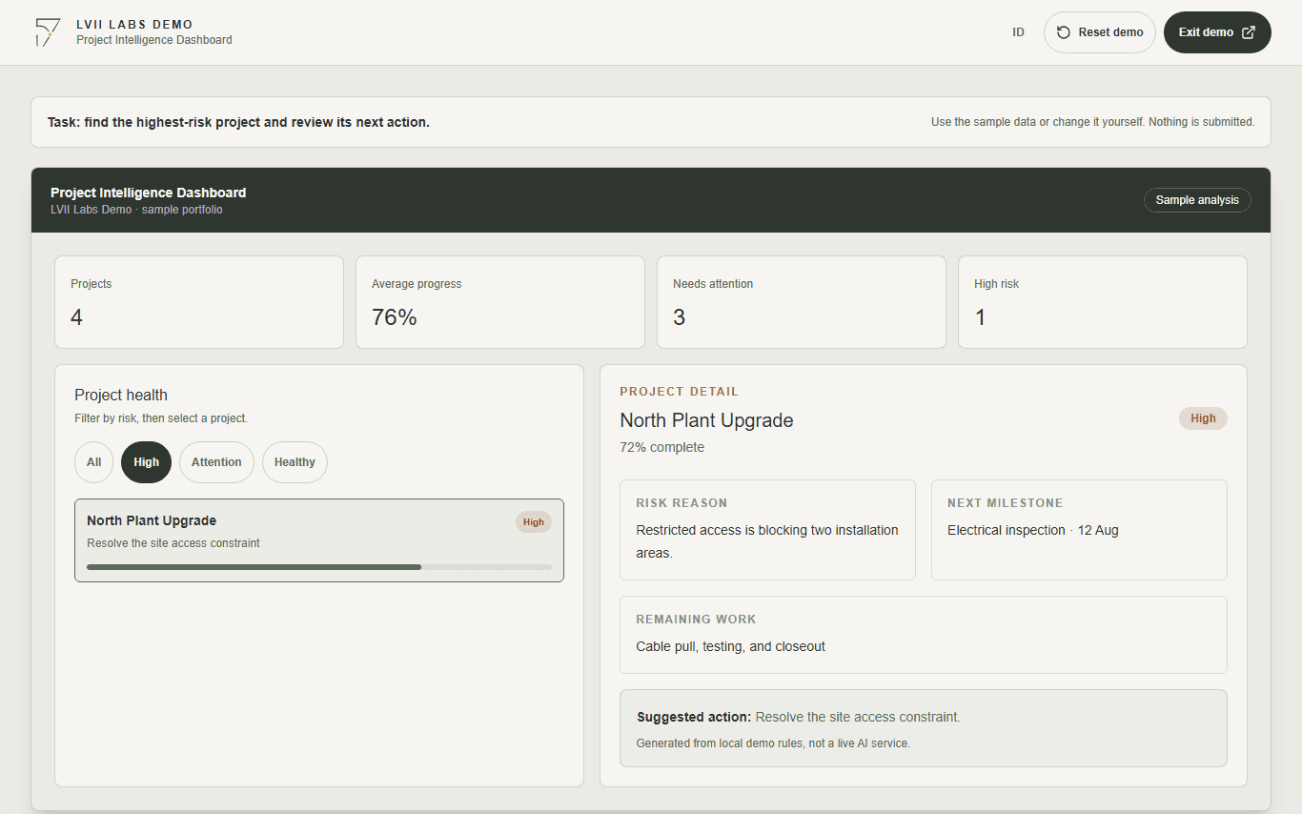Click the North Plant Upgrade progress bar
Viewport: 1302px width, 814px height.
pyautogui.click(x=319, y=567)
